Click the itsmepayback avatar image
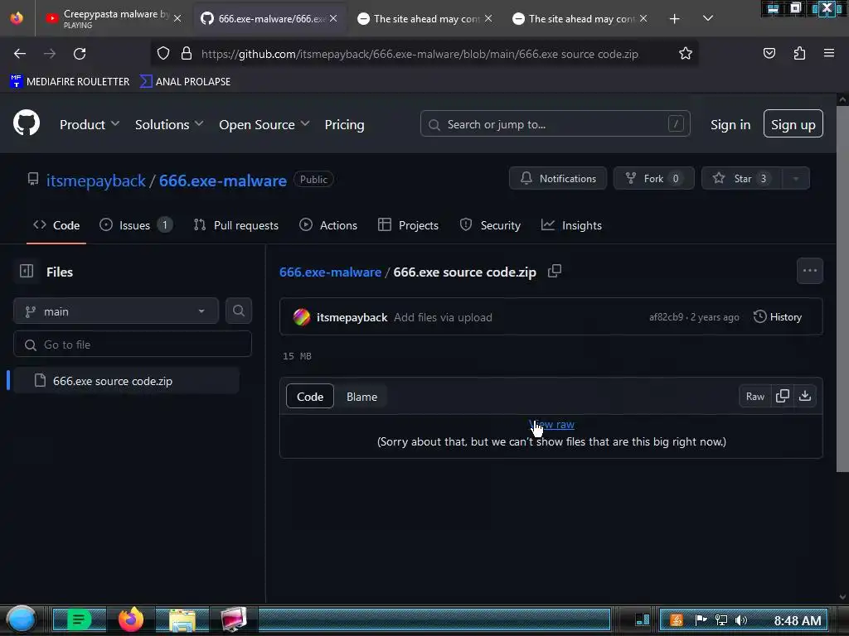849x636 pixels. coord(302,317)
